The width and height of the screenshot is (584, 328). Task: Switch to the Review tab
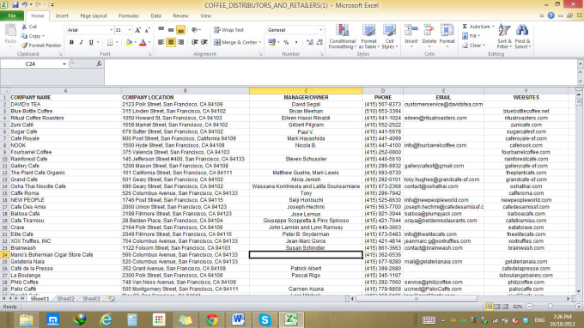tap(180, 16)
